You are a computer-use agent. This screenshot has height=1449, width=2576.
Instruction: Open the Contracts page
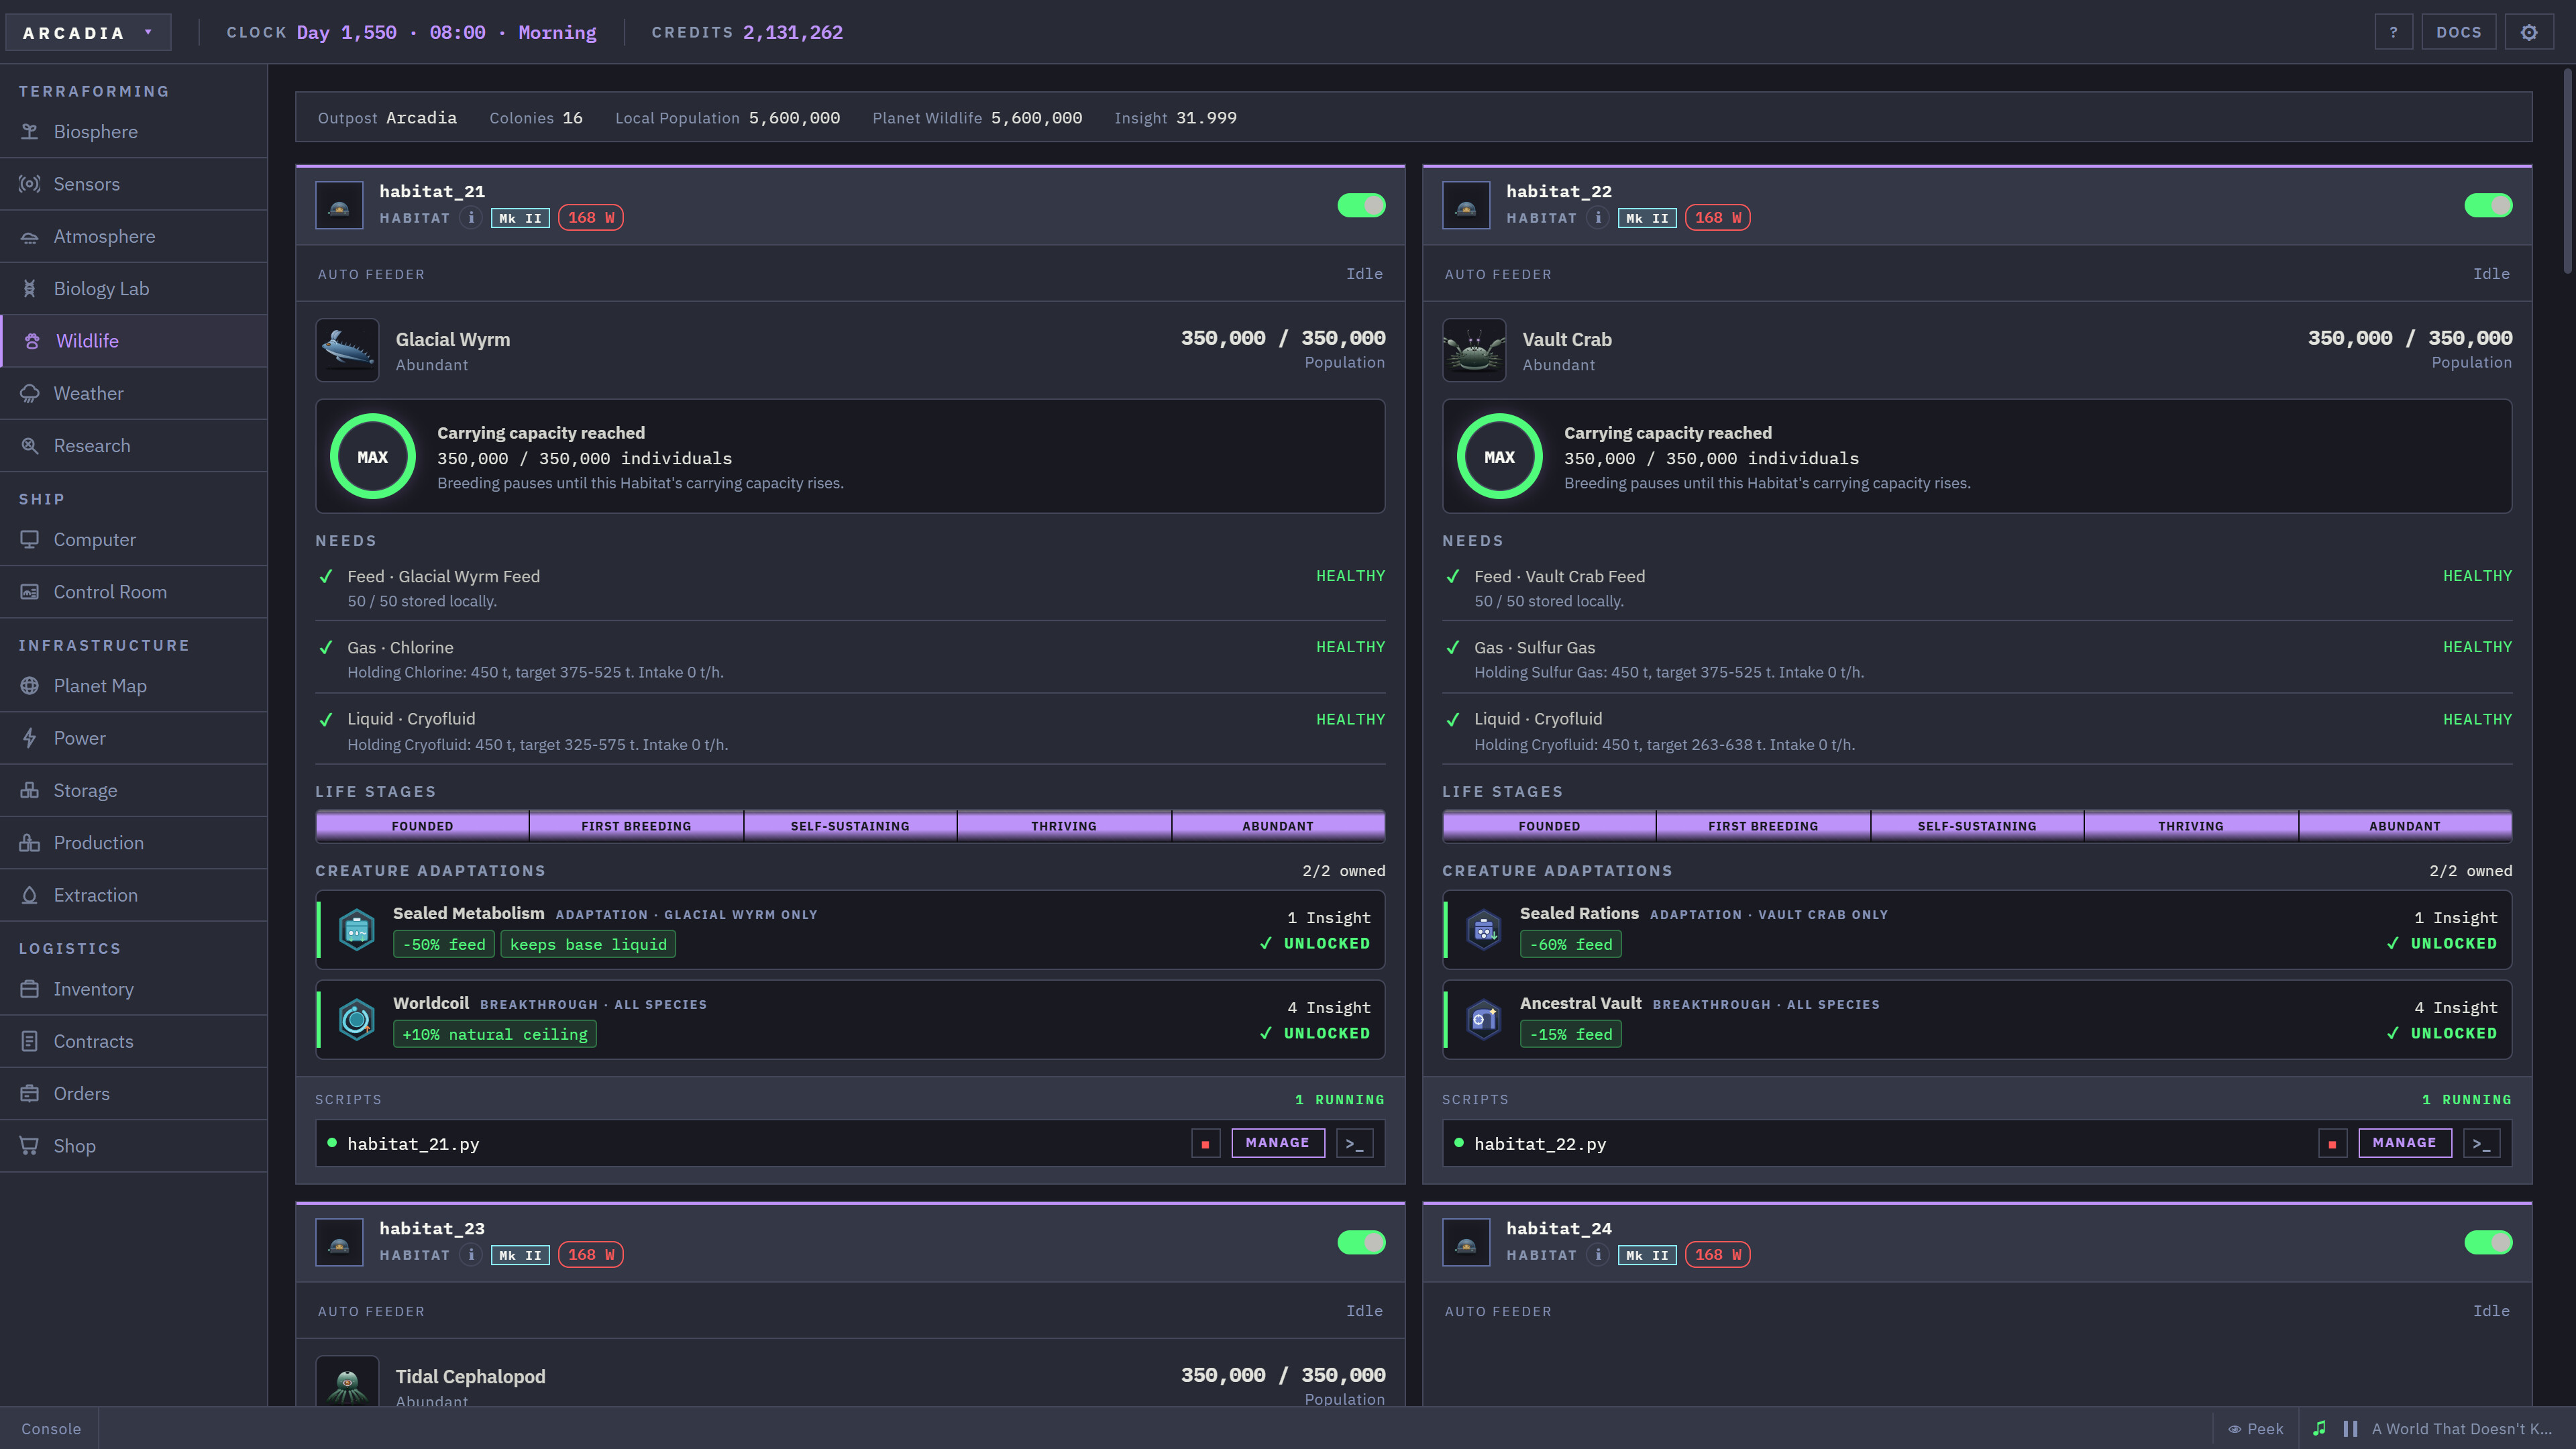tap(134, 1041)
